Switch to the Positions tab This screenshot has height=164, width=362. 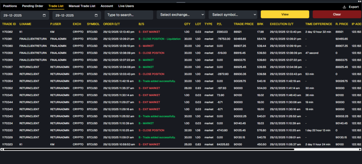[10, 6]
